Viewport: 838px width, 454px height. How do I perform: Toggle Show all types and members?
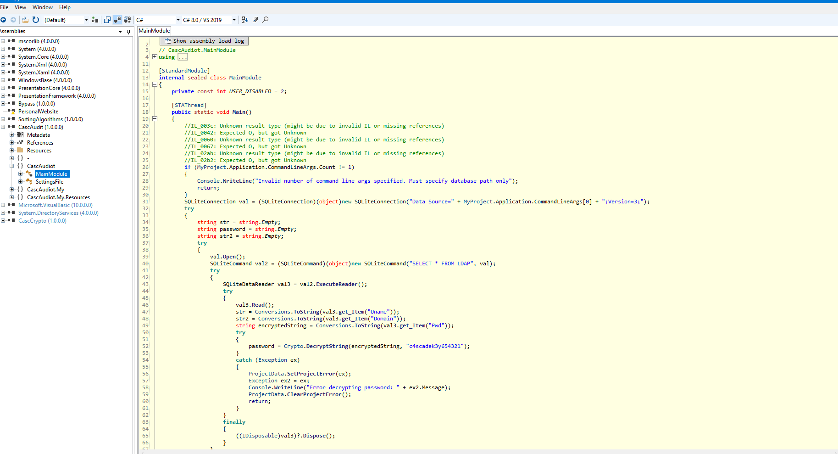[x=128, y=20]
